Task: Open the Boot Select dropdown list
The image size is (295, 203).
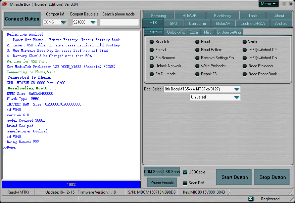Action: click(x=237, y=89)
